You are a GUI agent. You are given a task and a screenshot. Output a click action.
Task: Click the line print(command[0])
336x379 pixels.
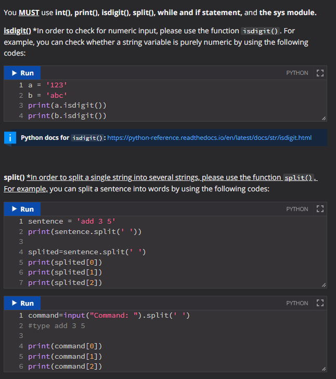[x=65, y=346]
